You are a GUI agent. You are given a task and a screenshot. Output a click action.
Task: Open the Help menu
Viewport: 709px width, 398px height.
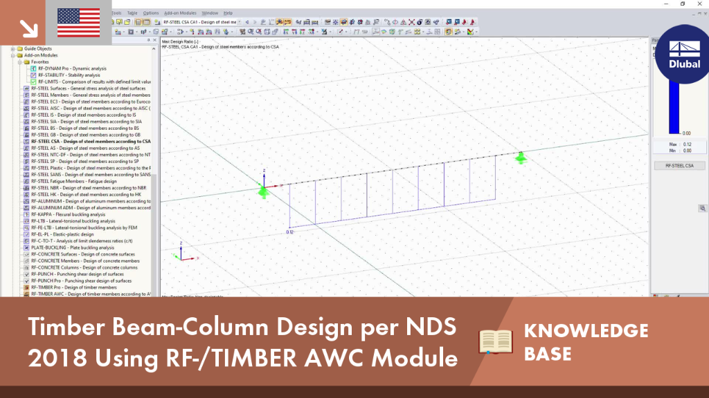(x=228, y=13)
